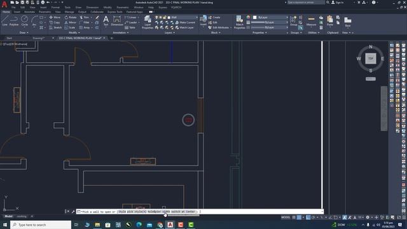Viewport: 407px width, 229px height.
Task: Toggle ortho mode in status bar
Action: [x=308, y=218]
